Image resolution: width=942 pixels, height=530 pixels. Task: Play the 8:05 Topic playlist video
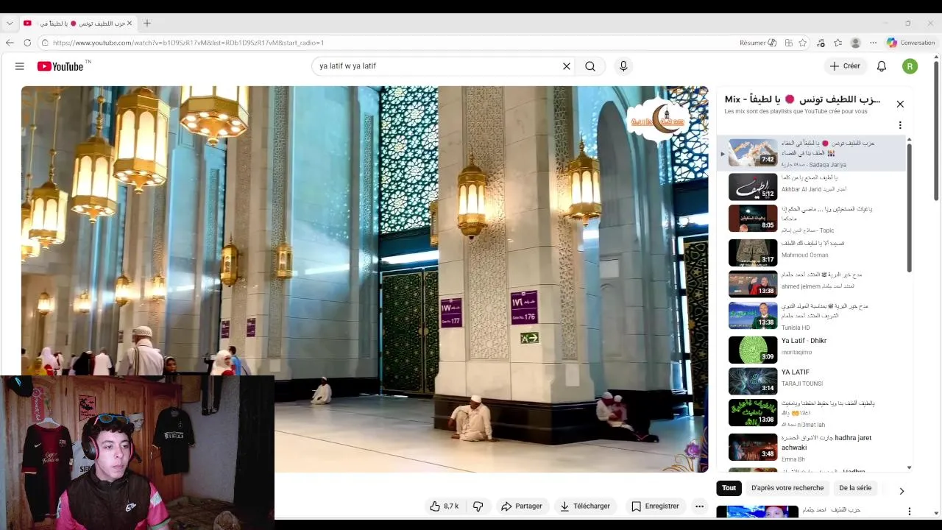(x=812, y=218)
